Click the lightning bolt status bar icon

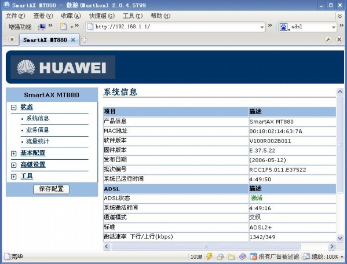click(209, 256)
